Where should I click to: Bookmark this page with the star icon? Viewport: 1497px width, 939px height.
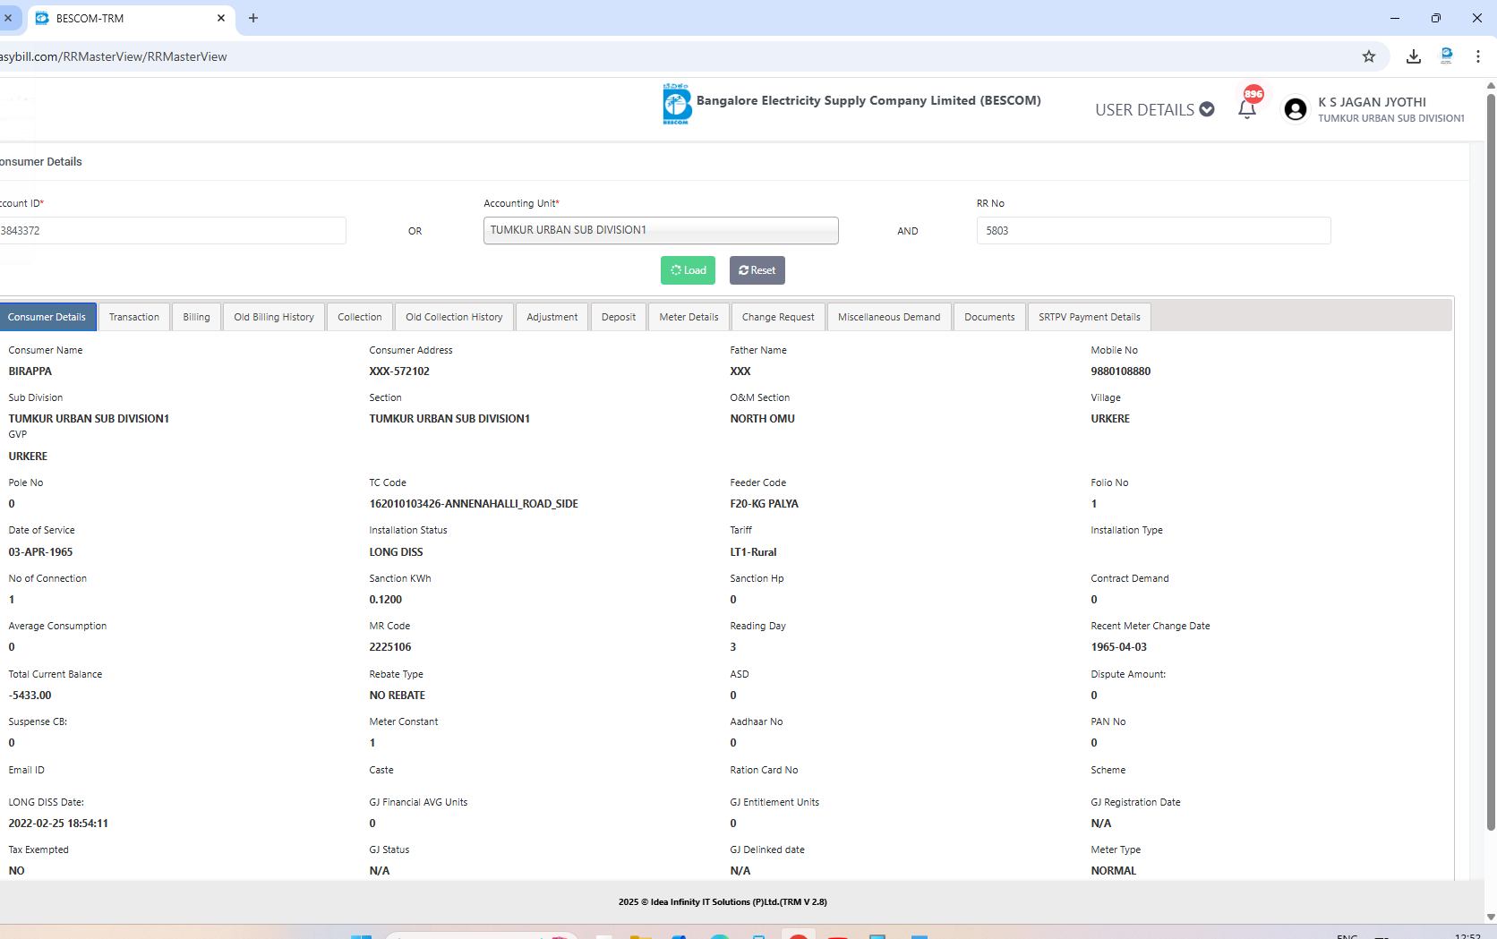[x=1368, y=56]
